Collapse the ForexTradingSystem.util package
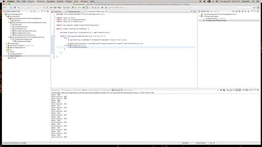 click(9, 37)
